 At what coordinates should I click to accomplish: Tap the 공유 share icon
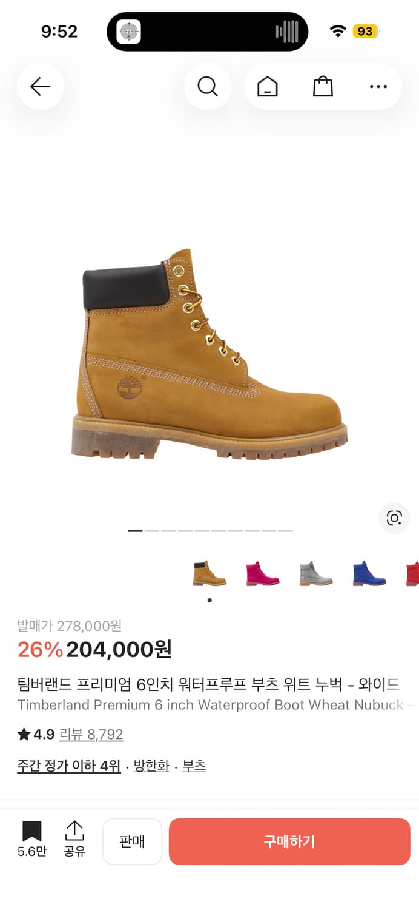(x=74, y=840)
